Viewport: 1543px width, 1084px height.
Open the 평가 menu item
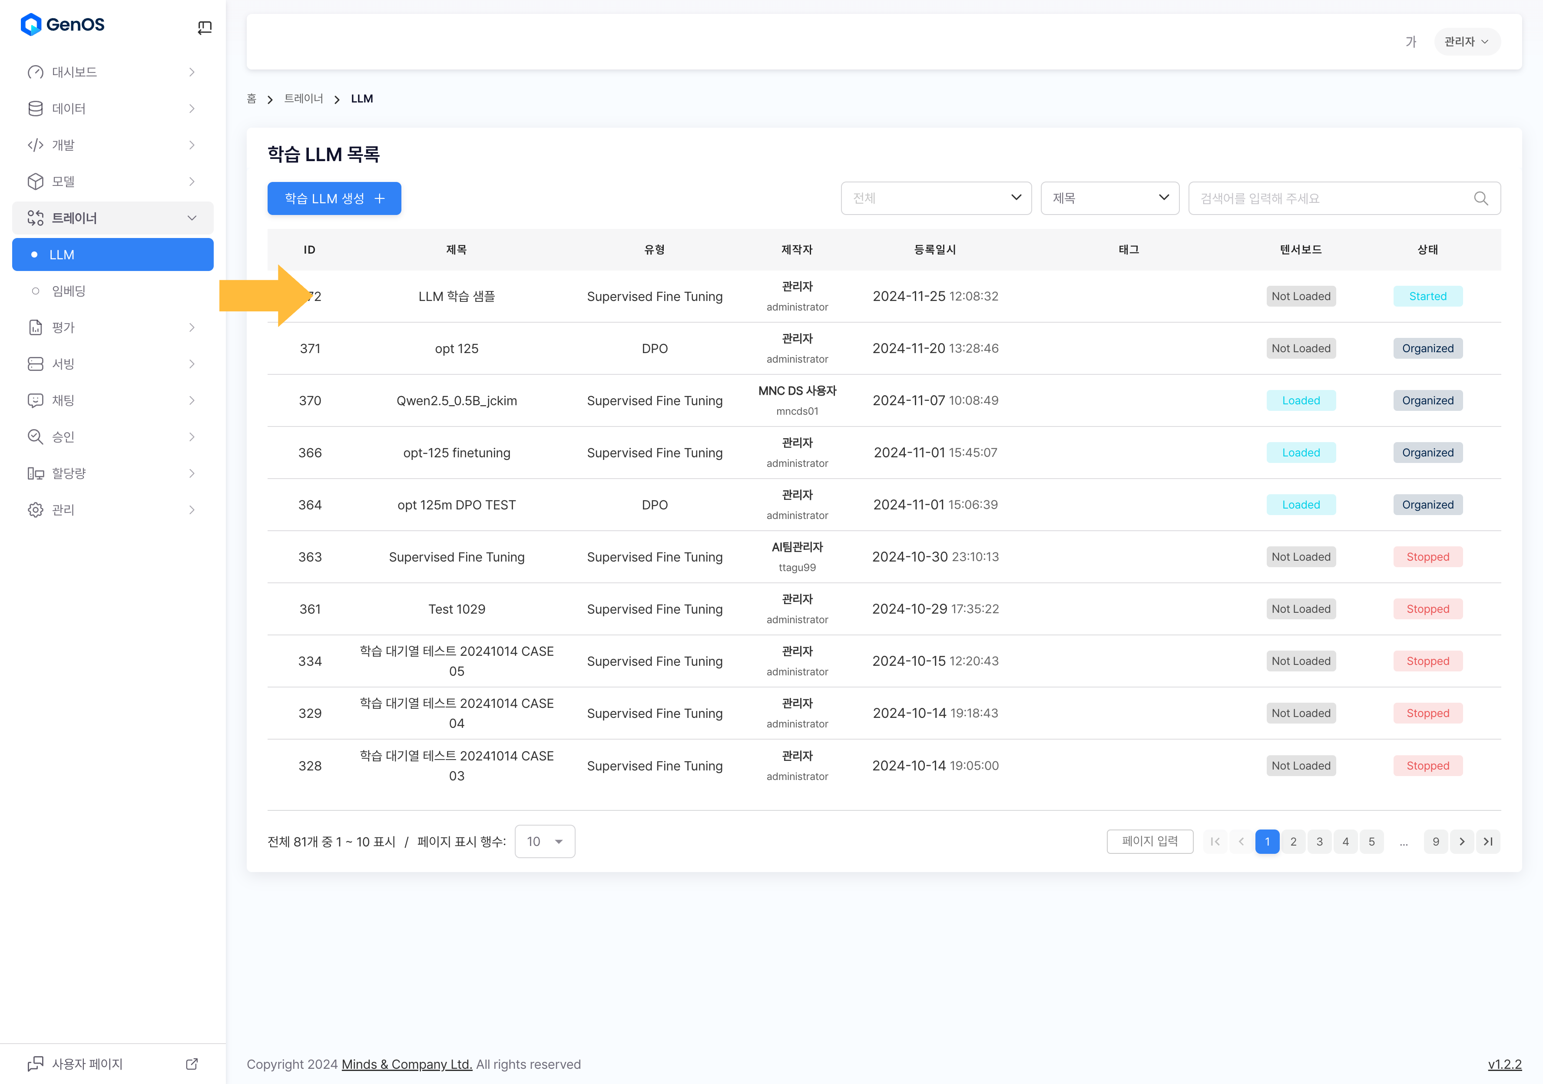pyautogui.click(x=64, y=327)
